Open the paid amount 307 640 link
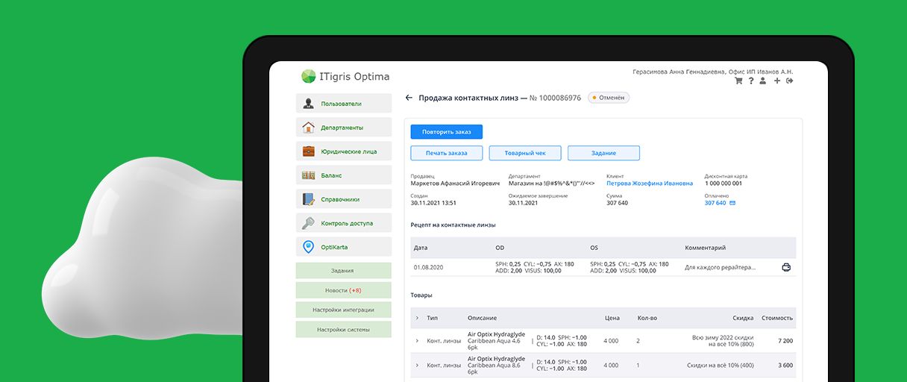 [x=715, y=203]
